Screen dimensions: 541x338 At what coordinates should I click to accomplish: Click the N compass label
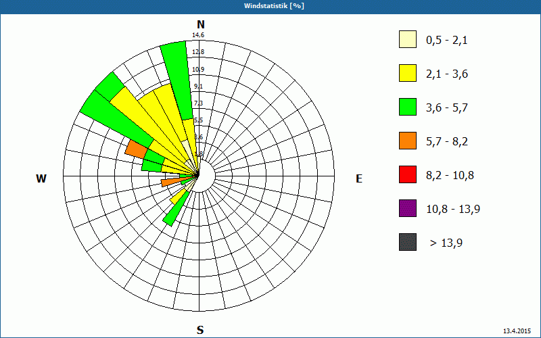pyautogui.click(x=201, y=24)
